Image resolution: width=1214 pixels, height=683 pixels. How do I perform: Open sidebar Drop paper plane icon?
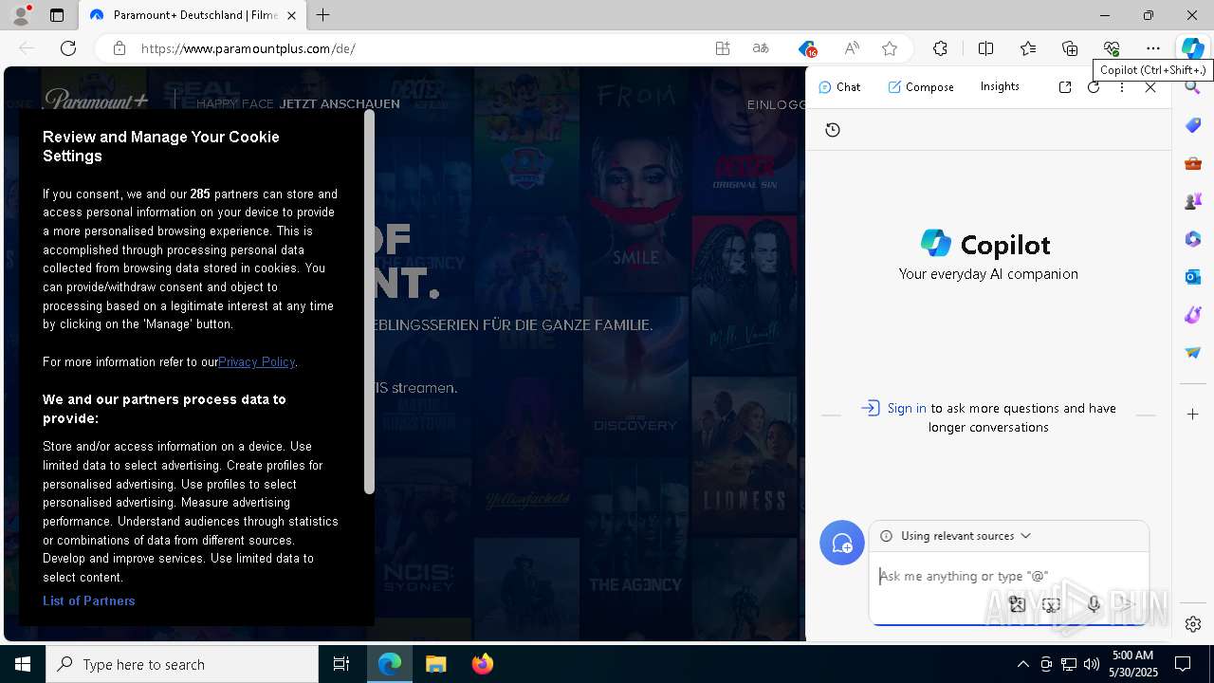pyautogui.click(x=1193, y=353)
